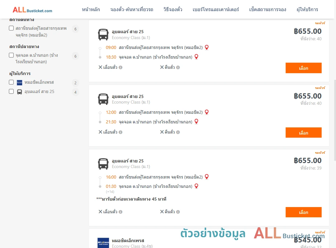Image resolution: width=336 pixels, height=248 pixels.
Task: Click the 09:00 departure time
Action: (111, 47)
